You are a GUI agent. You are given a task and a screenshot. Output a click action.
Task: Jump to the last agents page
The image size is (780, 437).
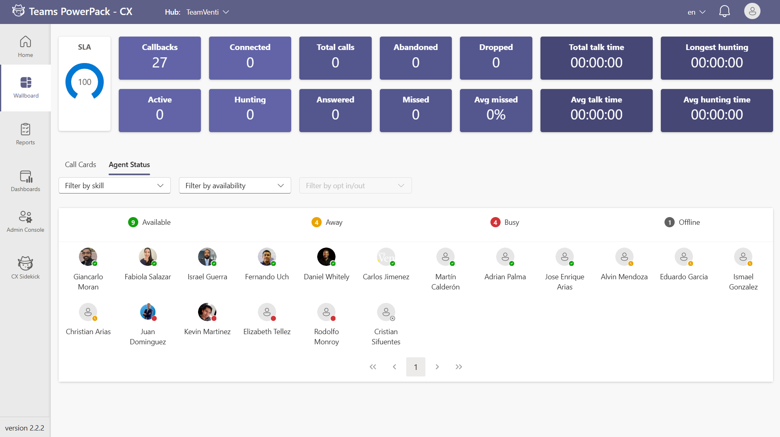(459, 367)
